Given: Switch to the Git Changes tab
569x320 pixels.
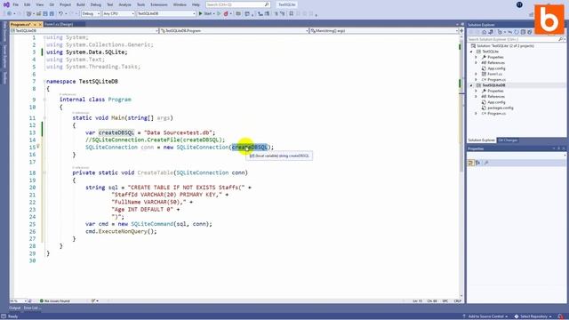Looking at the screenshot, I should (508, 140).
